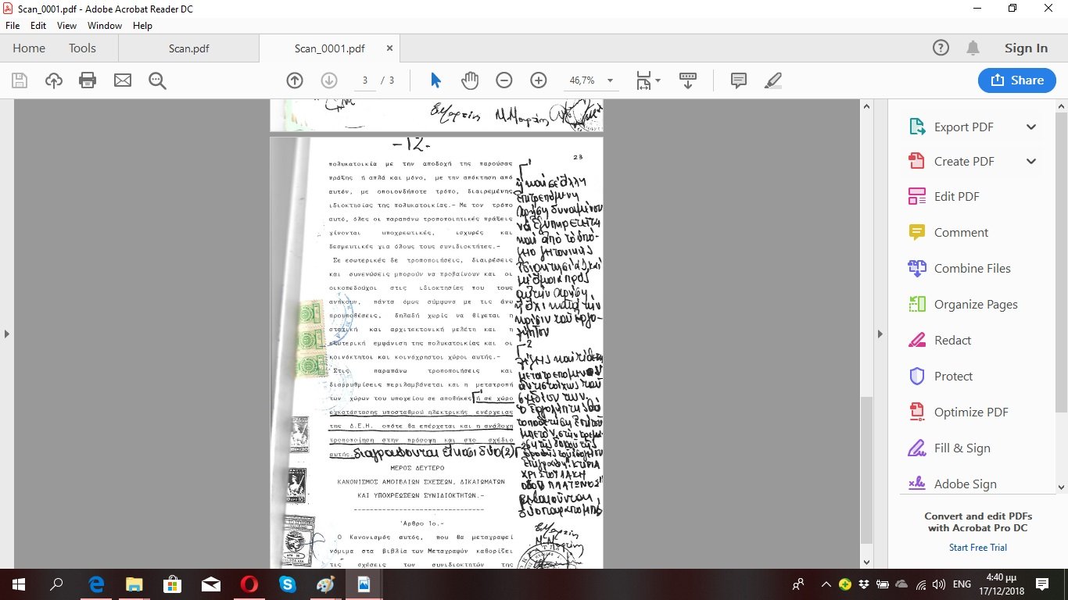Image resolution: width=1068 pixels, height=600 pixels.
Task: Select the arrow selection tool
Action: [x=435, y=80]
